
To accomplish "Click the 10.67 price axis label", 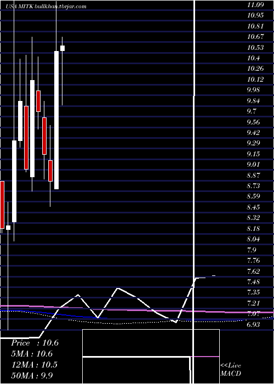I will click(x=255, y=37).
